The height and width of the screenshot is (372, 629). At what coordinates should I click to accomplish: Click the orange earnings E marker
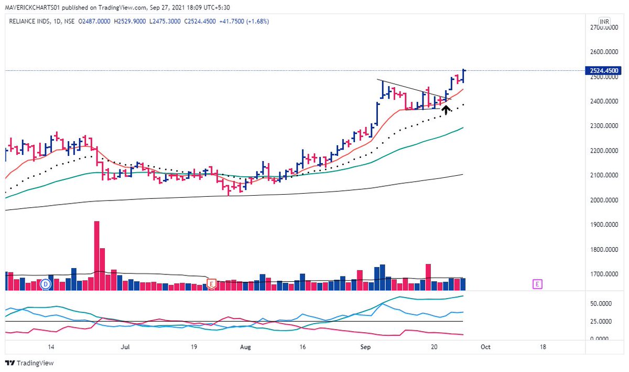(212, 284)
